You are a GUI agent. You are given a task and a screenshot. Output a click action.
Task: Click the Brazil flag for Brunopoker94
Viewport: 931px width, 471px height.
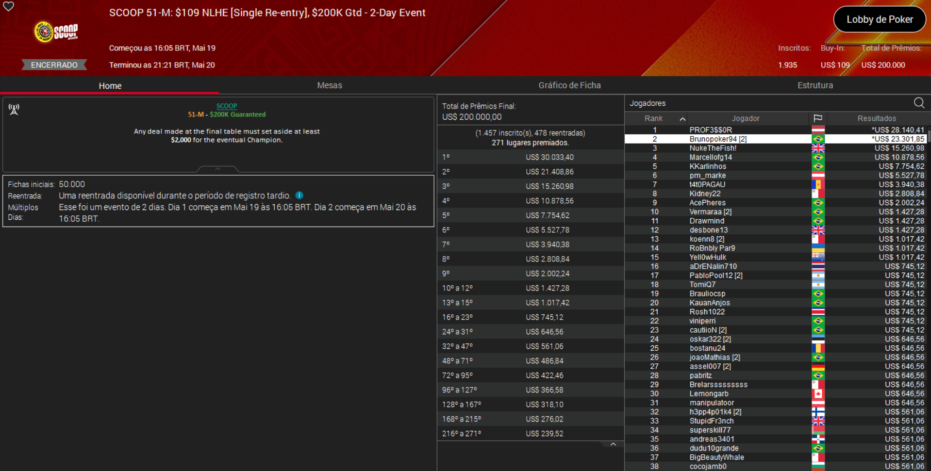tap(818, 139)
